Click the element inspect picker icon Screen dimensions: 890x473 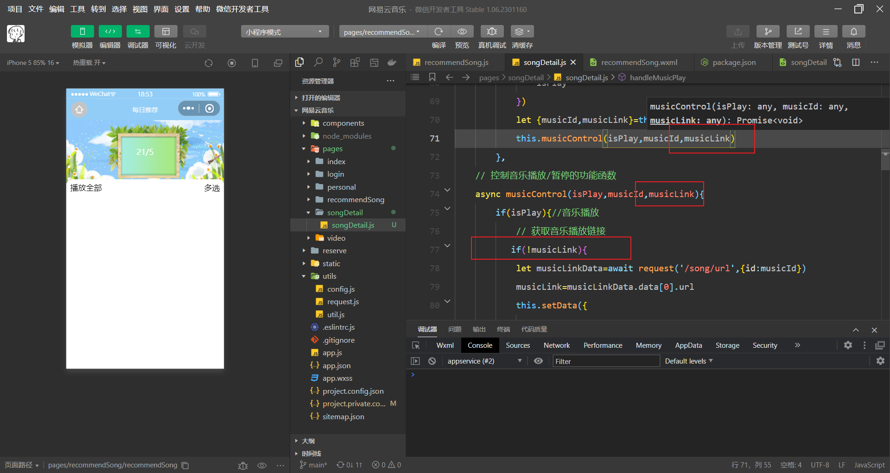click(x=416, y=345)
